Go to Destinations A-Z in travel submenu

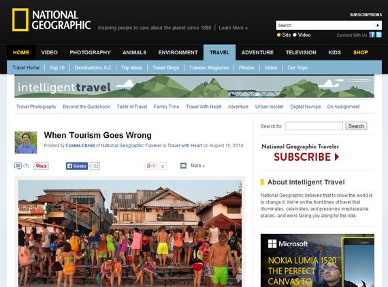pos(93,68)
